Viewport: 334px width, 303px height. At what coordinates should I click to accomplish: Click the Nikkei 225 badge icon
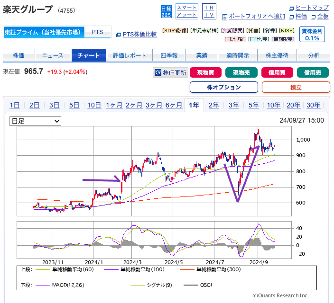click(x=166, y=11)
